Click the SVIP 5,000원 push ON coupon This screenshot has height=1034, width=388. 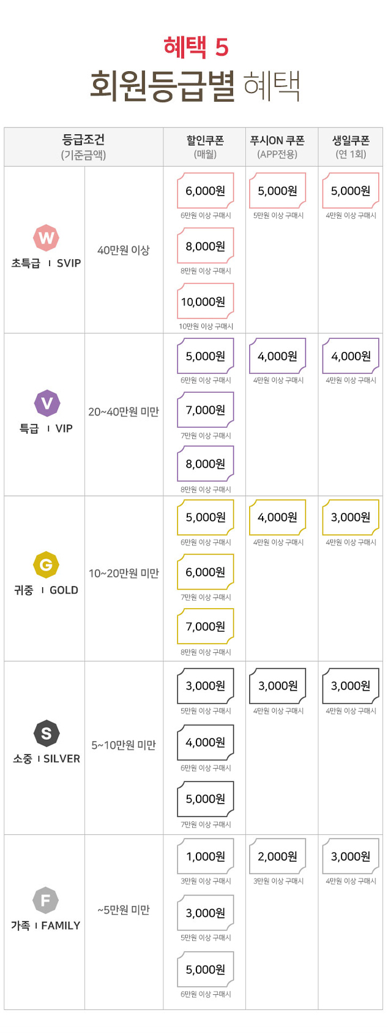coord(278,191)
